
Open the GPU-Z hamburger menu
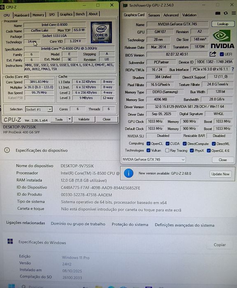234,13
